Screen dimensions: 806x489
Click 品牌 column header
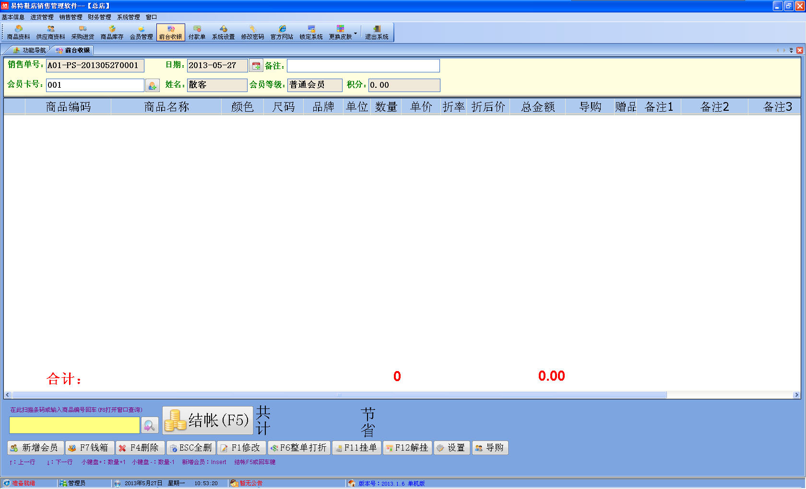point(324,107)
